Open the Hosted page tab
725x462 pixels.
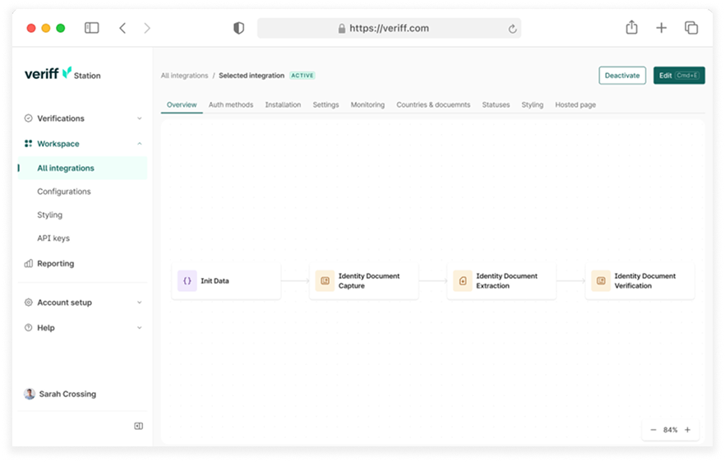point(575,104)
